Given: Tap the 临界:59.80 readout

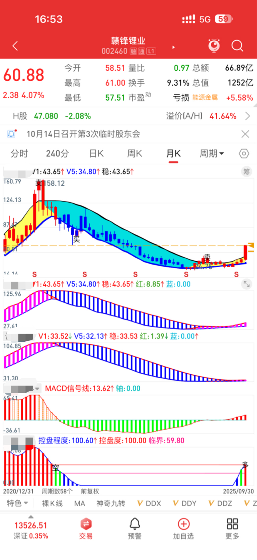Looking at the screenshot, I should click(x=166, y=441).
